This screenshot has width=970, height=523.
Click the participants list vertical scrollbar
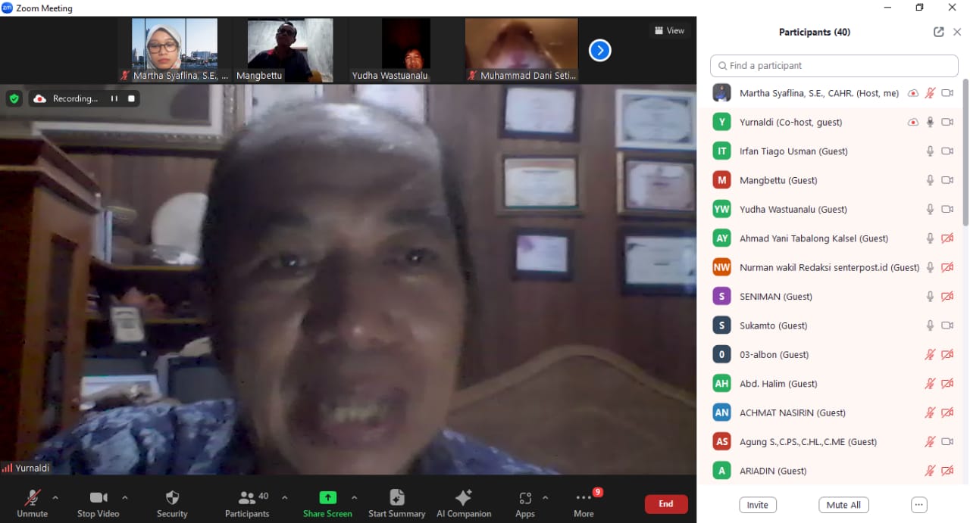coord(965,151)
